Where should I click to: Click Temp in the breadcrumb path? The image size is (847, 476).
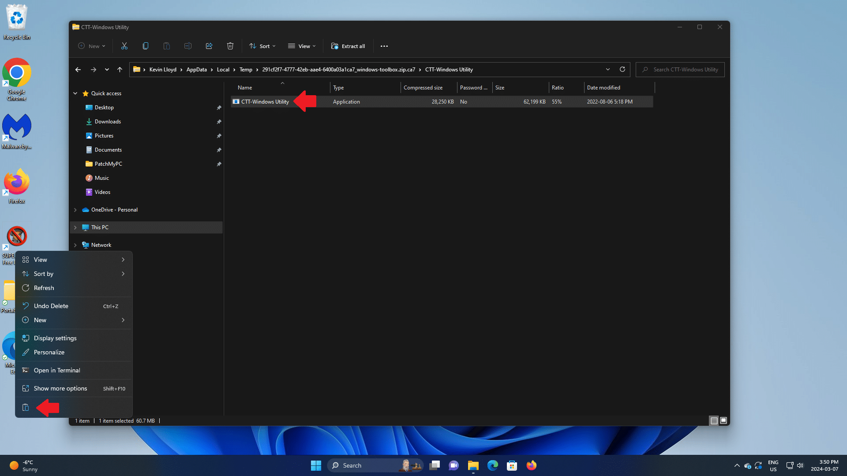tap(246, 70)
